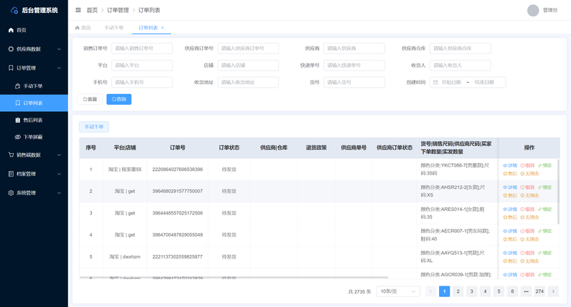
Task: Click 详情 eye icon for order row 1
Action: 505,165
